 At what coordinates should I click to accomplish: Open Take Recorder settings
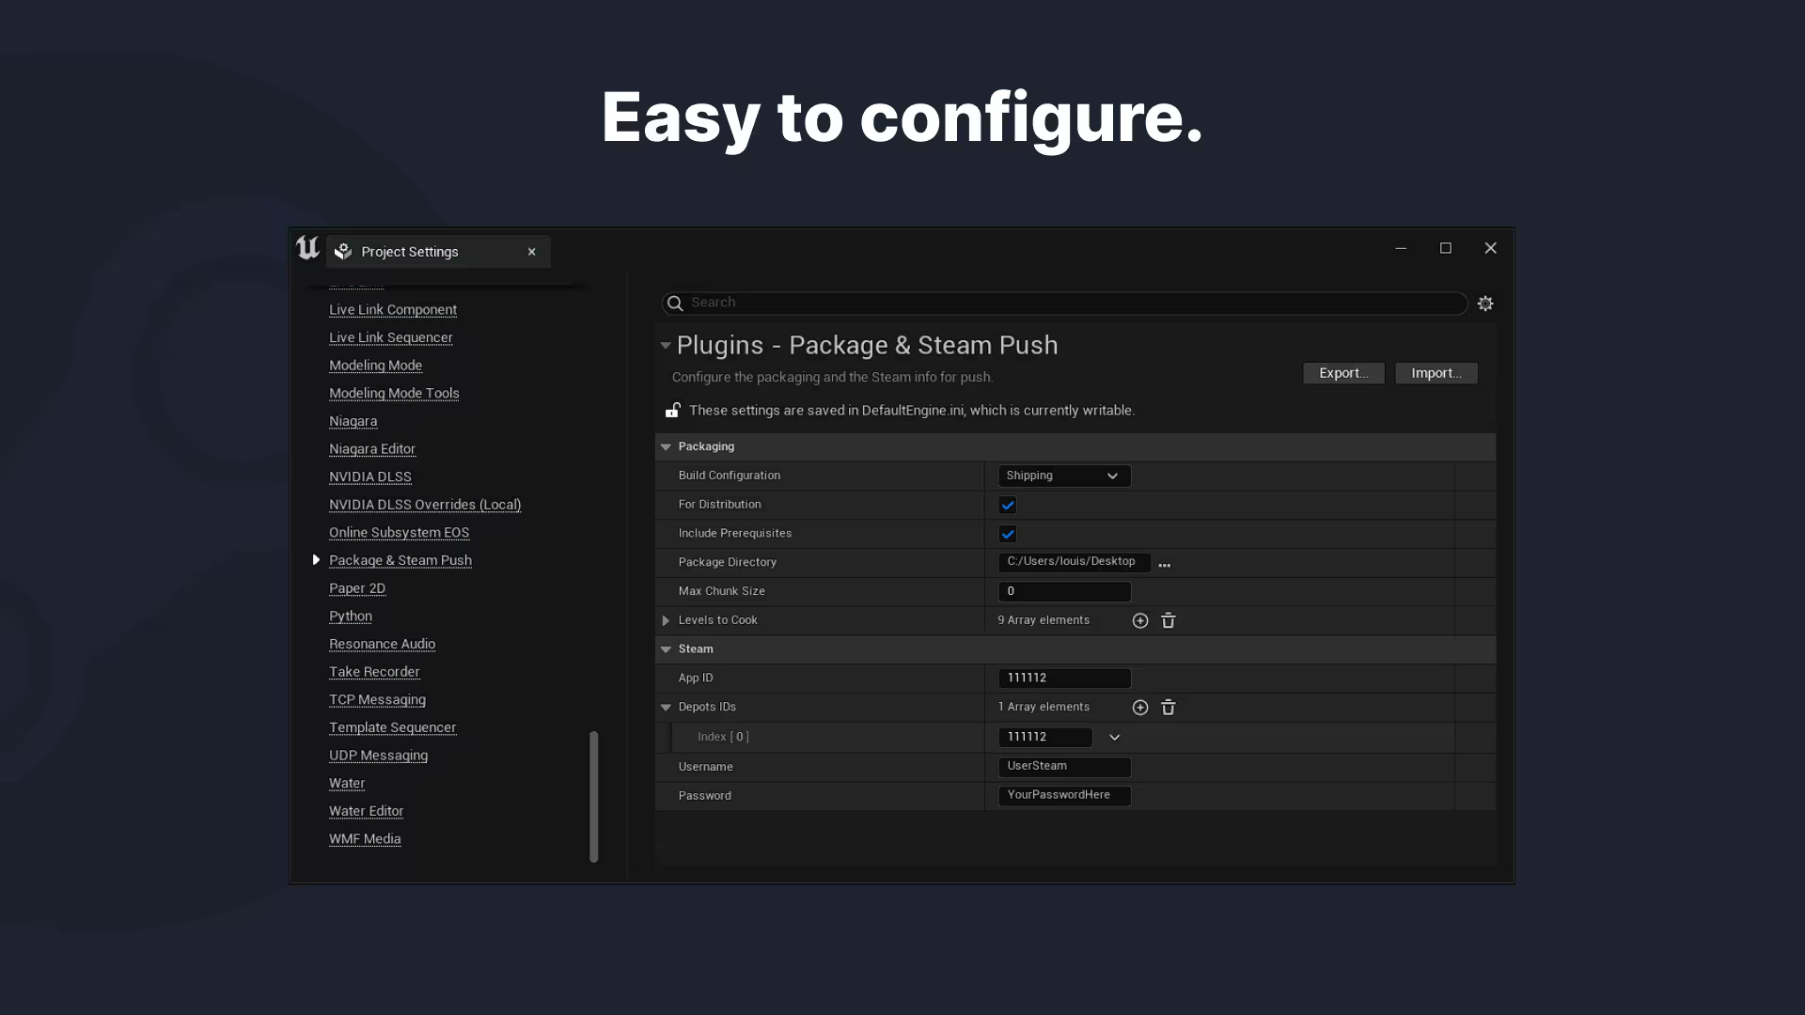pyautogui.click(x=374, y=672)
